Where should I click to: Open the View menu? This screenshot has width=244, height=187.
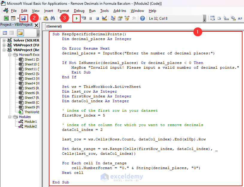36,11
